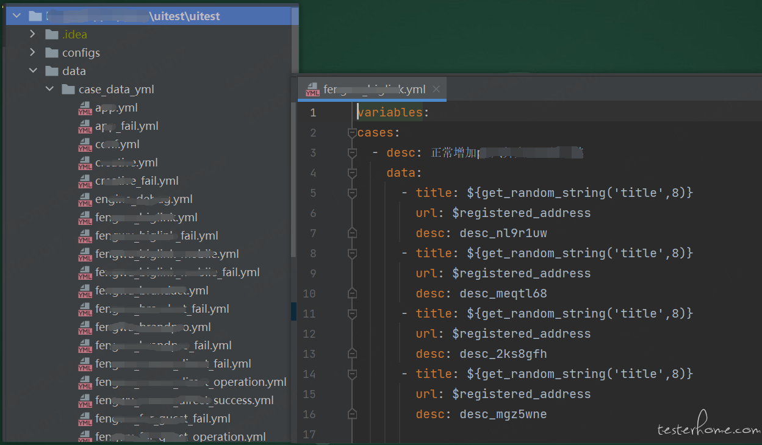Click the YML icon of the direct_success.yml file
This screenshot has height=445, width=762.
point(85,400)
